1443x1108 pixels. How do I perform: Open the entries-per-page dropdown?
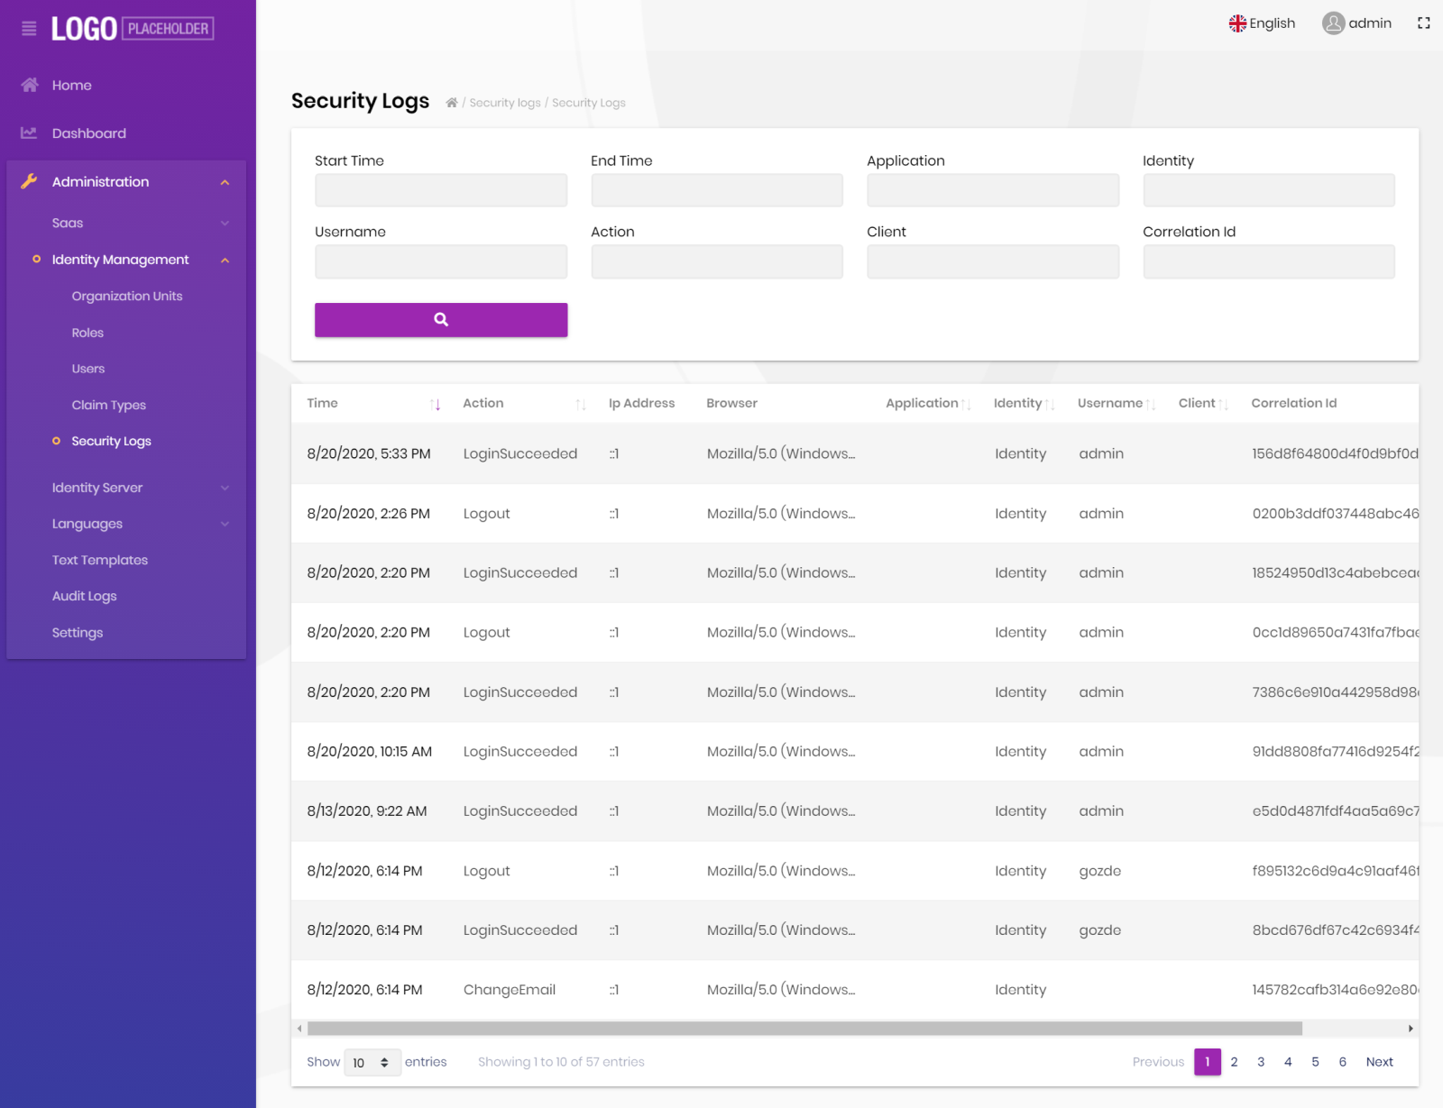coord(372,1062)
